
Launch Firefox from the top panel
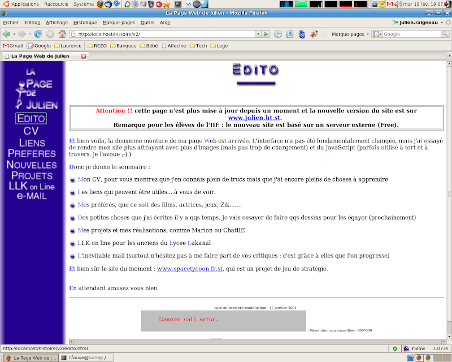pos(101,4)
